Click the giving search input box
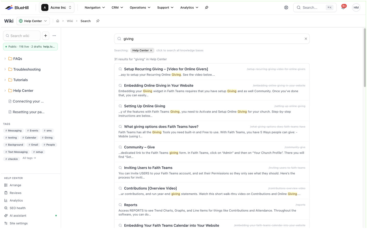Screen dimensions: 367x229 pyautogui.click(x=212, y=39)
